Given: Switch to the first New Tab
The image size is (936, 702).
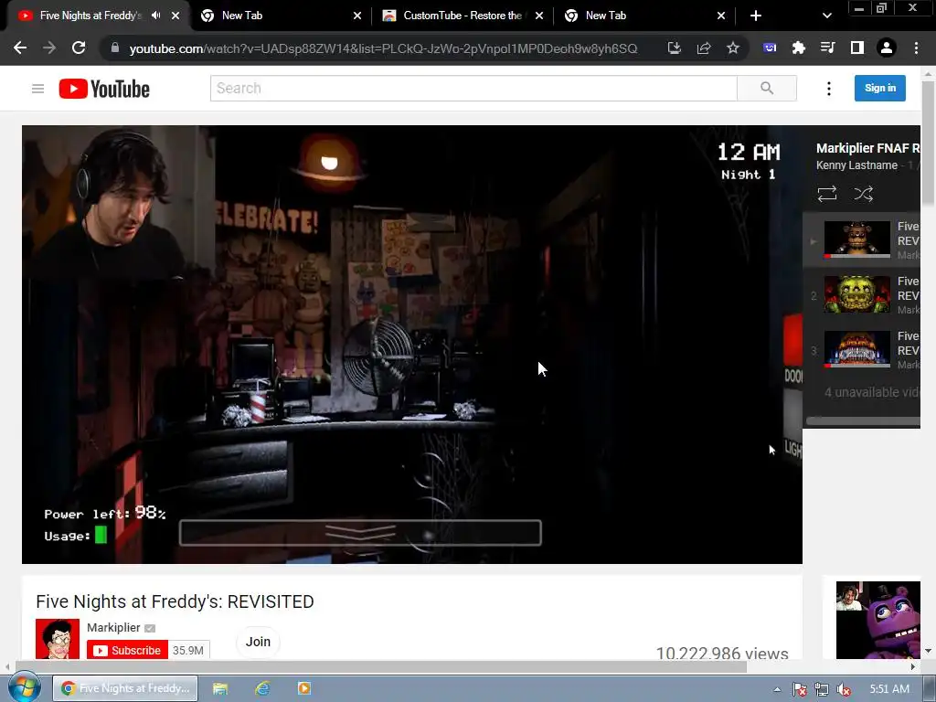Looking at the screenshot, I should pos(281,16).
